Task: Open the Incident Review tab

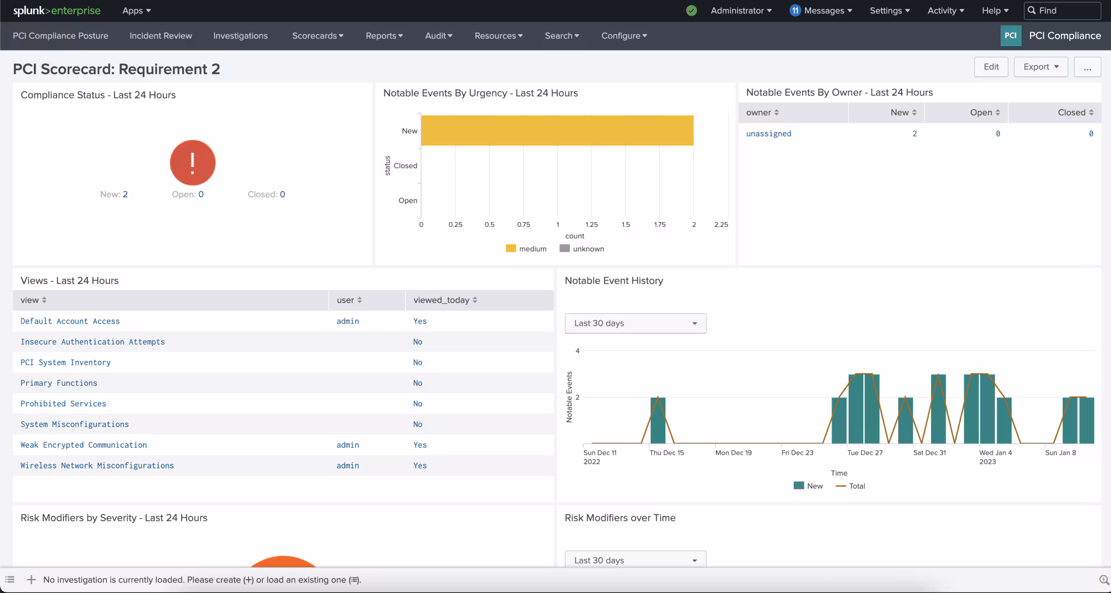Action: (x=161, y=36)
